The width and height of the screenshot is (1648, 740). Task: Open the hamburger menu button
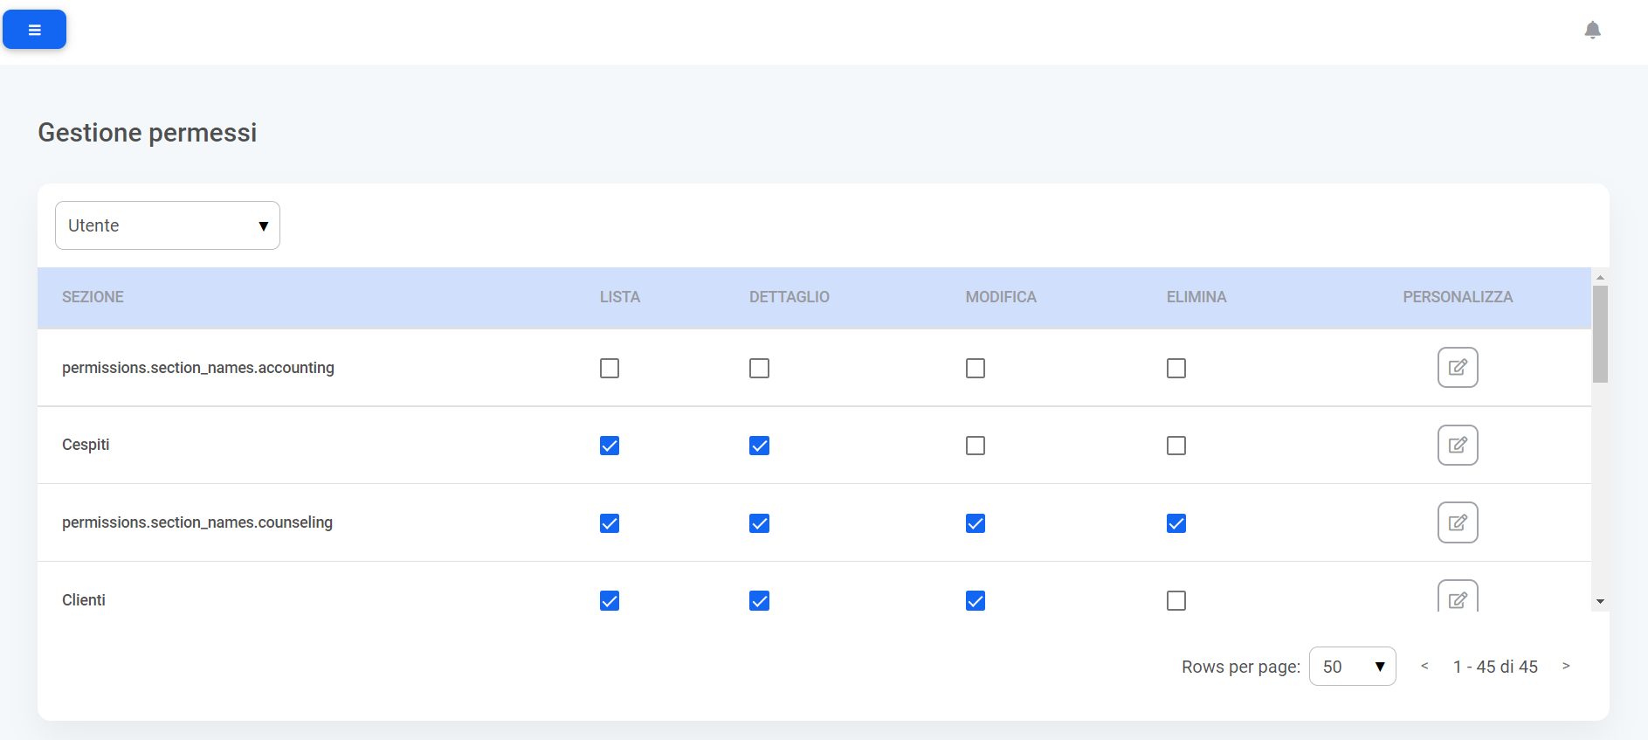[35, 30]
